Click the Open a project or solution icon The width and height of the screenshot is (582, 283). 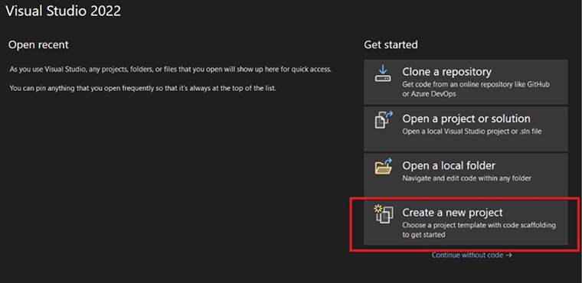pyautogui.click(x=383, y=120)
